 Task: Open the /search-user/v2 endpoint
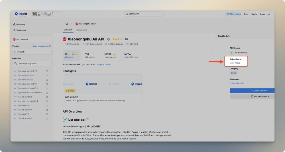click(25, 110)
